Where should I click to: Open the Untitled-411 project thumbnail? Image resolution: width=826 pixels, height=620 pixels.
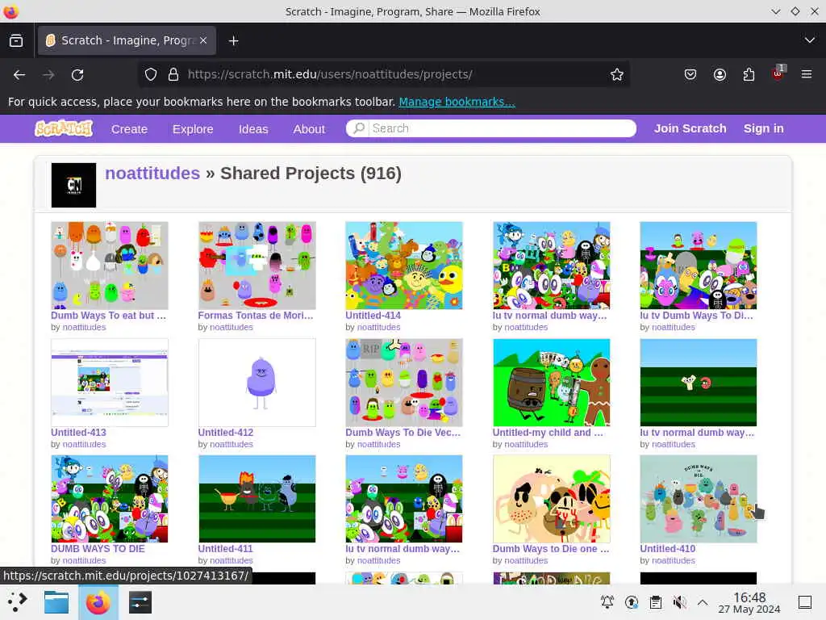(x=257, y=499)
